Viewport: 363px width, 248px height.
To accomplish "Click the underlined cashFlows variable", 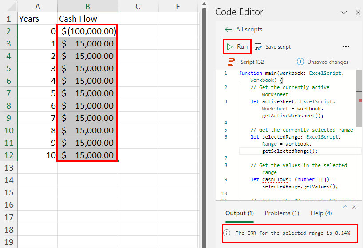I will (275, 180).
